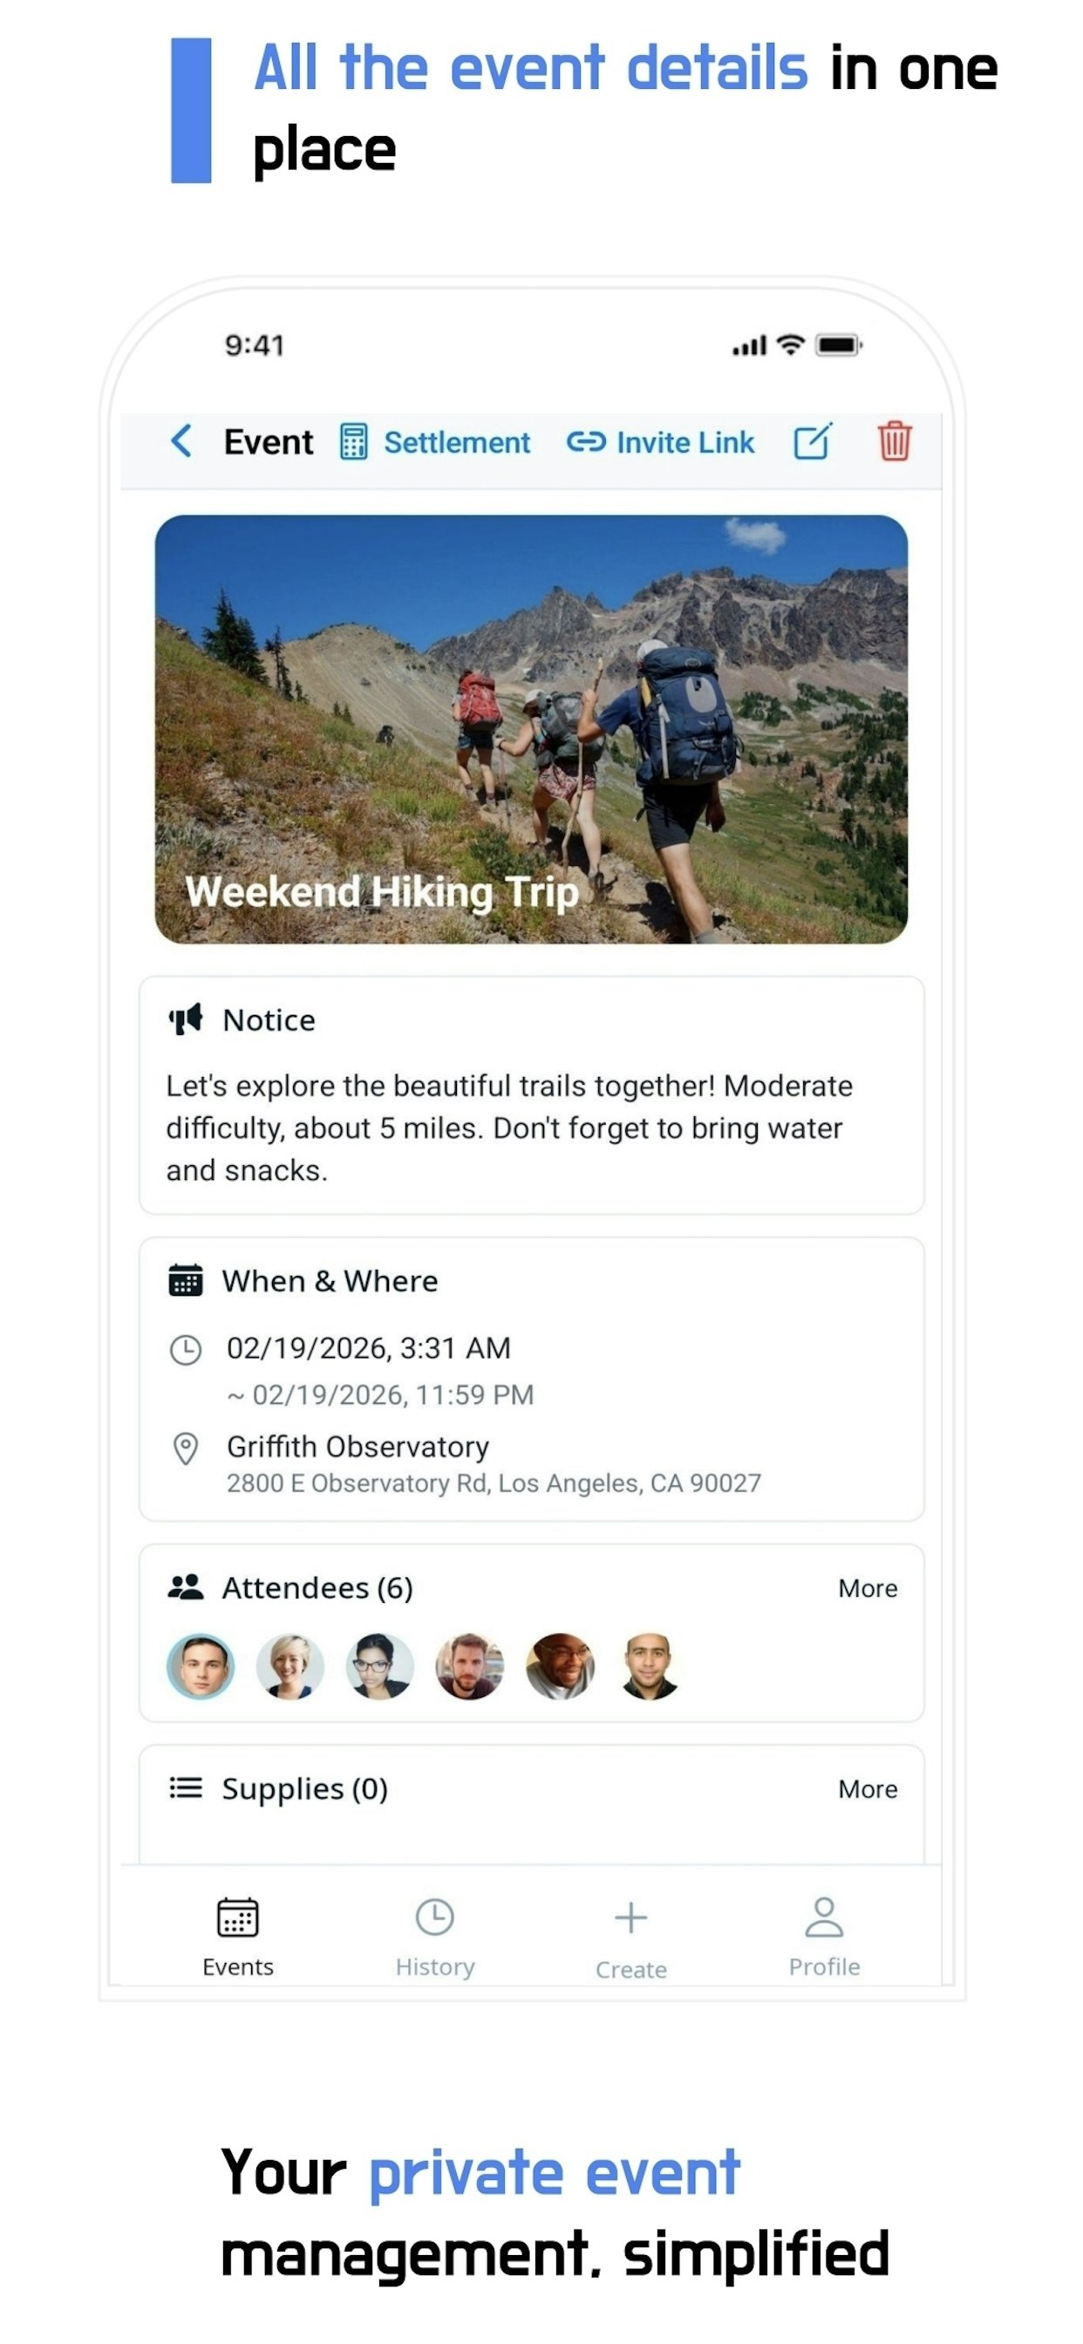The height and width of the screenshot is (2344, 1083).
Task: Tap the clock icon beside the event start time
Action: point(187,1347)
